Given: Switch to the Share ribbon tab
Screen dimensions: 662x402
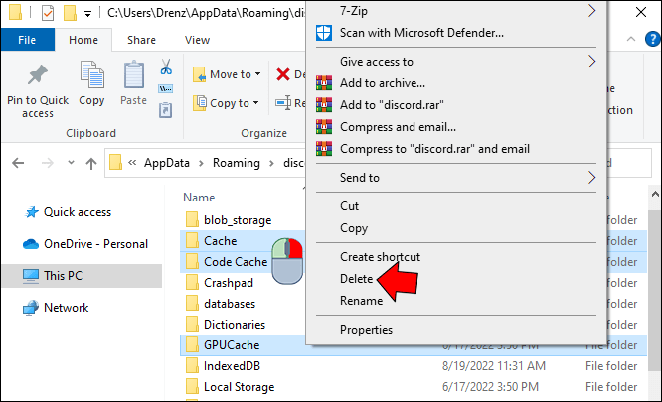Looking at the screenshot, I should pyautogui.click(x=141, y=40).
